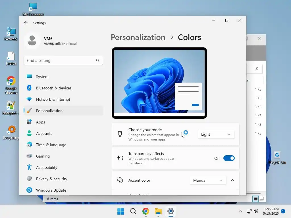Launch Google Chrome from the taskbar
The image size is (291, 218).
click(x=146, y=211)
